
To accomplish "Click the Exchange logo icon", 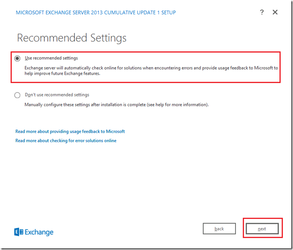I will tap(19, 232).
